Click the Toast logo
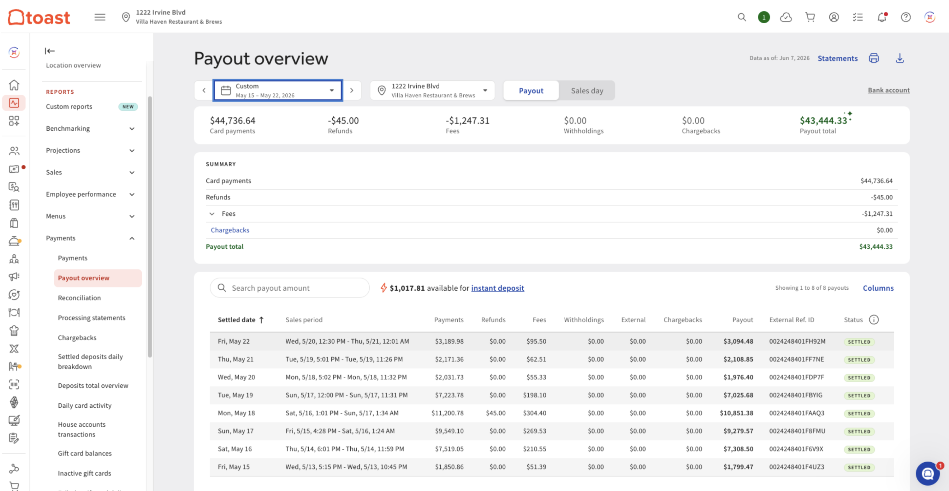The image size is (949, 491). [x=39, y=17]
